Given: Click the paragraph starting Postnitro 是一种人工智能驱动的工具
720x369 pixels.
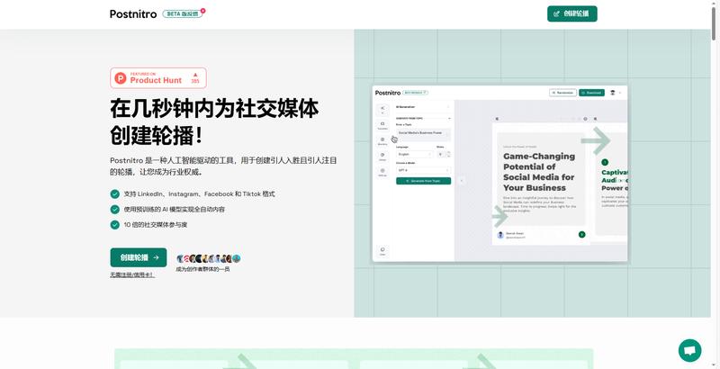Looking at the screenshot, I should [x=223, y=166].
